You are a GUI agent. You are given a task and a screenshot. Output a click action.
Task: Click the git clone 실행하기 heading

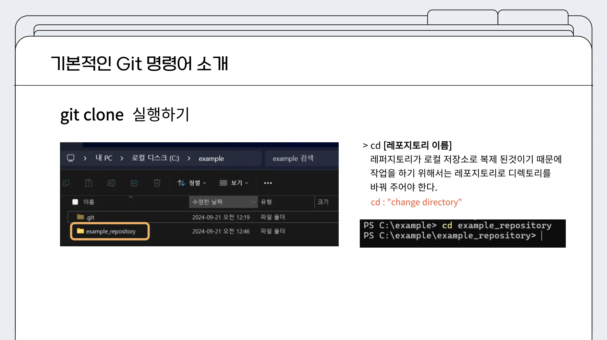pos(125,115)
